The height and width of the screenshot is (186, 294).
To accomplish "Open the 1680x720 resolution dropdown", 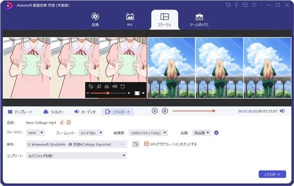I will (x=148, y=133).
